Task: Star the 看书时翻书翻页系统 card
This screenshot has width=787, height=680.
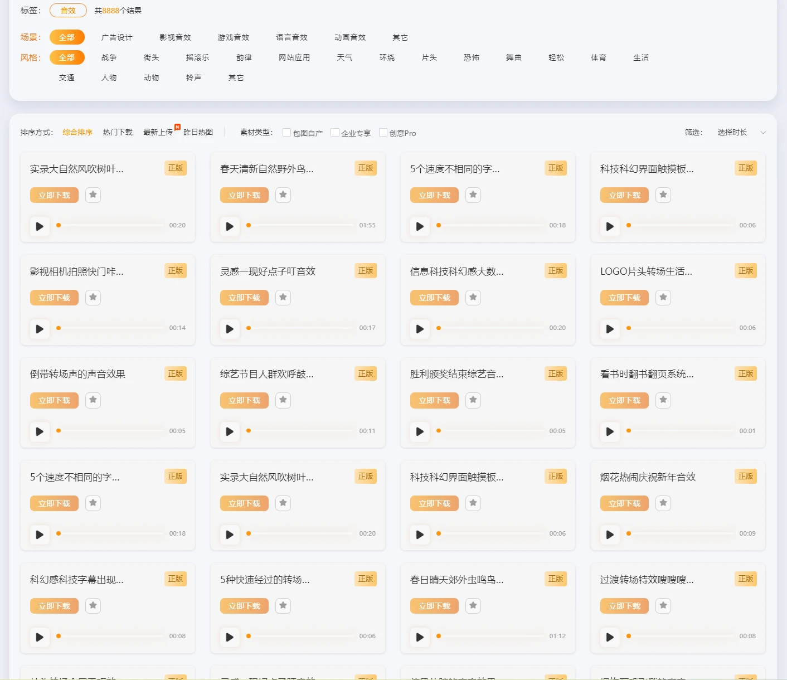Action: 663,400
